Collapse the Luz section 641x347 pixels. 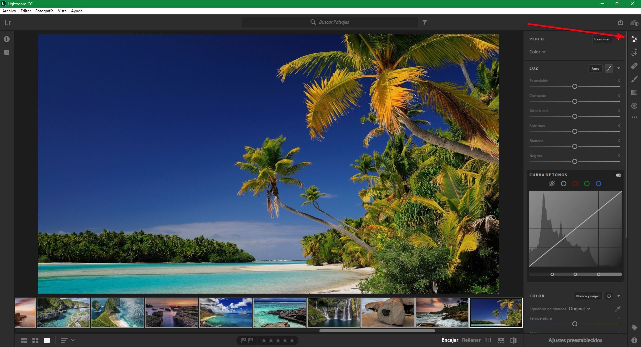point(619,68)
